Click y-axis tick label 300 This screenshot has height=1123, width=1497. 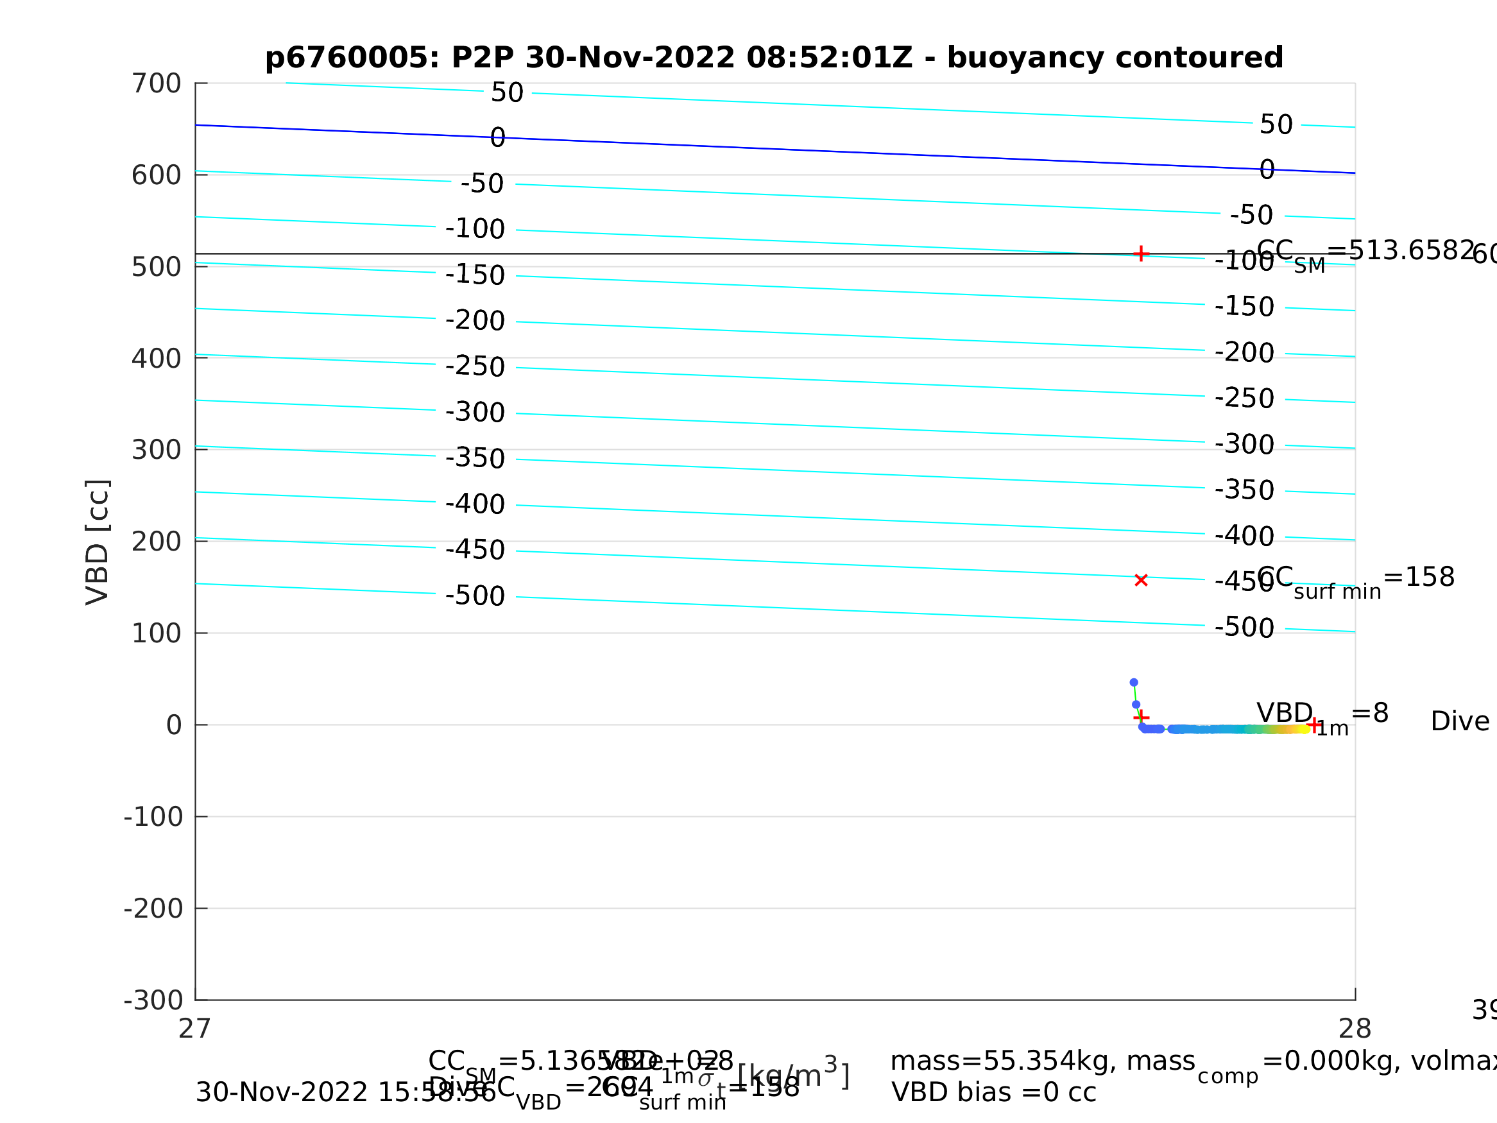(157, 450)
